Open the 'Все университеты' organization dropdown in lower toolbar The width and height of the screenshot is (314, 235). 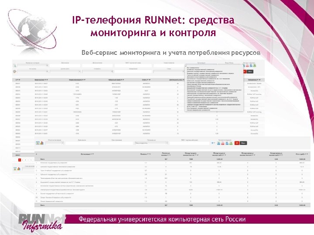[x=151, y=143]
